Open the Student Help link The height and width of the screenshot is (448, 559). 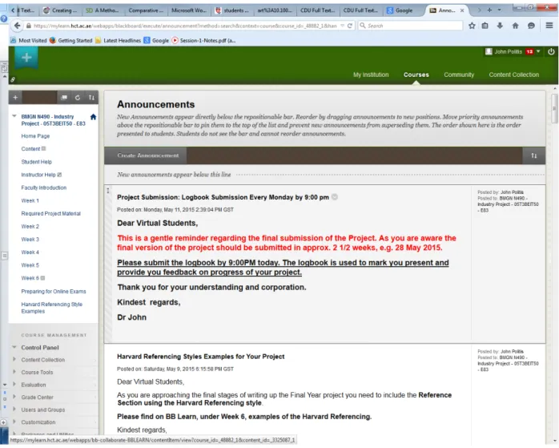point(36,162)
